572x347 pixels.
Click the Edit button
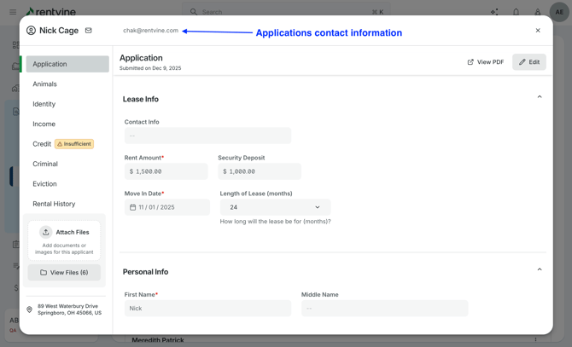click(529, 62)
